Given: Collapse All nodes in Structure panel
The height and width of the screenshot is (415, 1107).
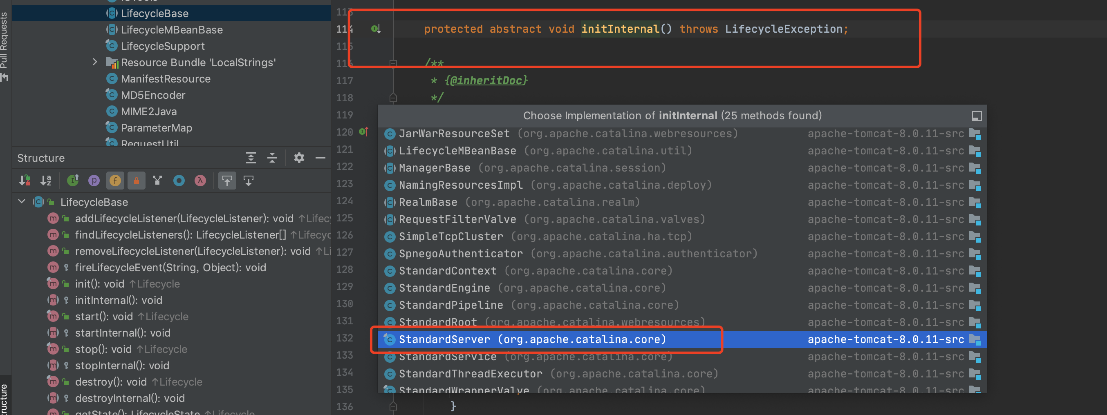Looking at the screenshot, I should (x=272, y=158).
